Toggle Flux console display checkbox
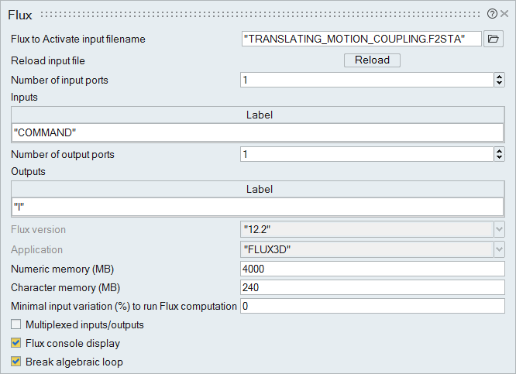This screenshot has height=374, width=516. 15,343
